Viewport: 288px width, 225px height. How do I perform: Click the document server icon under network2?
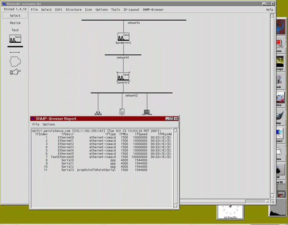[122, 112]
